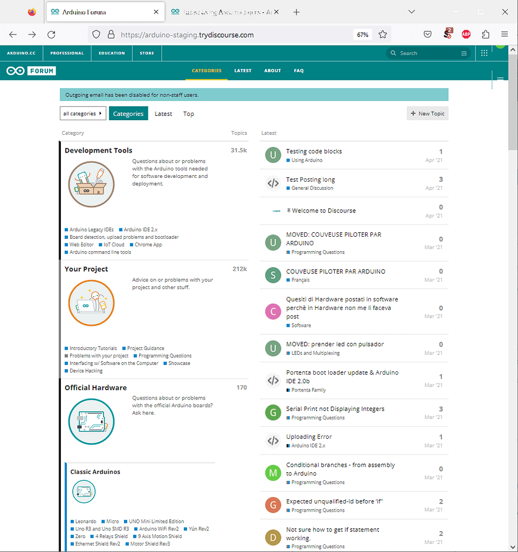This screenshot has width=518, height=552.
Task: Click the red extension icon with badge 2
Action: tap(447, 33)
